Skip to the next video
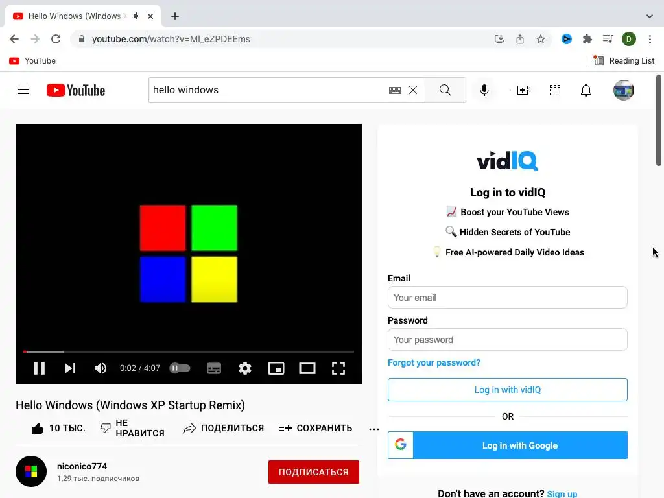 tap(70, 368)
